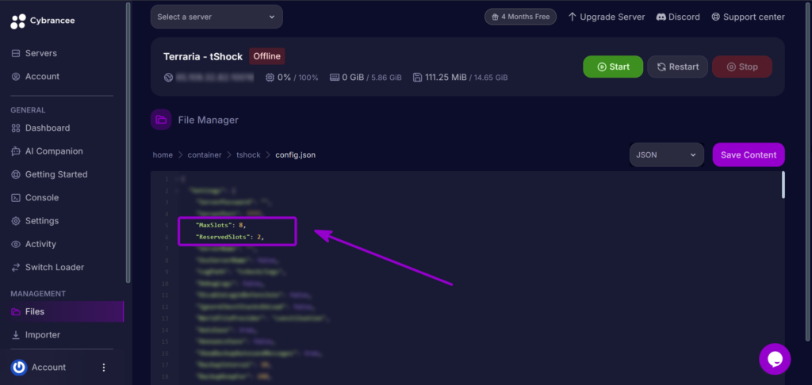The height and width of the screenshot is (385, 812).
Task: Open the JSON language dropdown
Action: [666, 154]
